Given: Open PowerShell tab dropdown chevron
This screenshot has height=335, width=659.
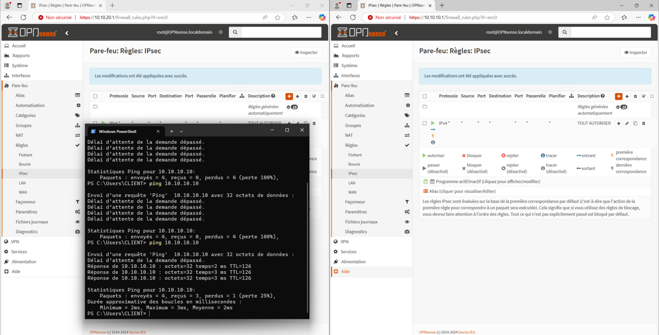Looking at the screenshot, I should coord(181,131).
